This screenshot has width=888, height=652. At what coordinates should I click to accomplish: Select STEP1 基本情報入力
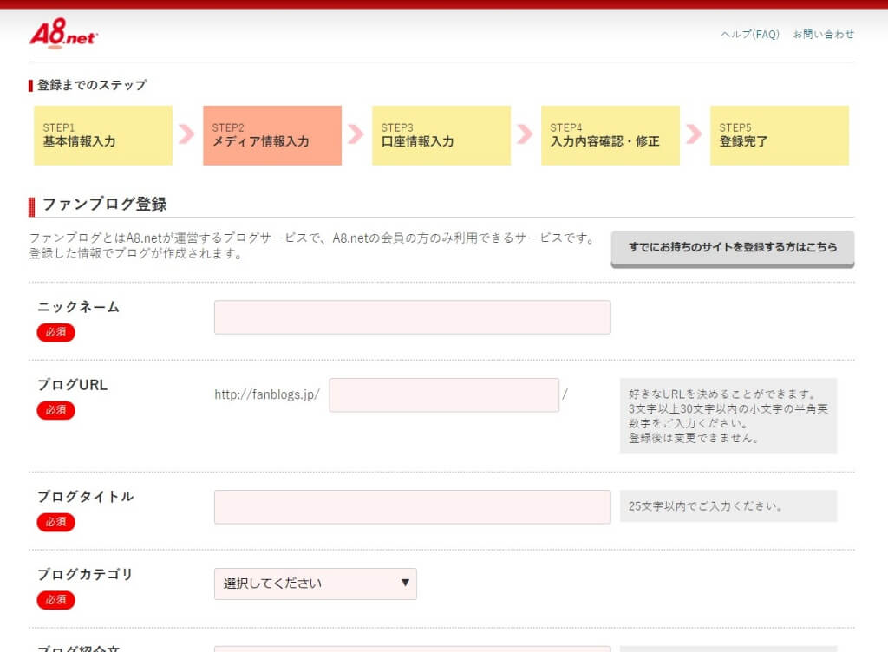(103, 135)
